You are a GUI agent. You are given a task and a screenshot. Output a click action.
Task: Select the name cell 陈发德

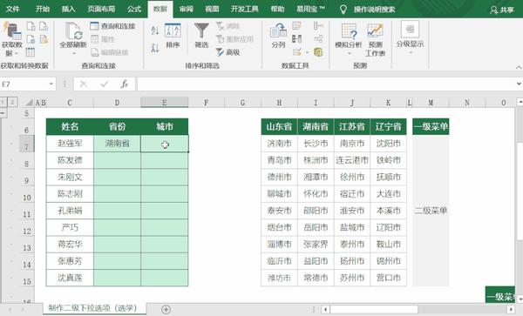point(70,160)
